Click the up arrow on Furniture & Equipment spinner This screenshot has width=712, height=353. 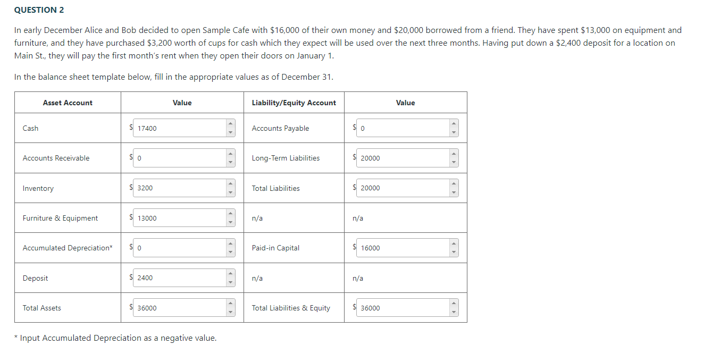tap(229, 214)
